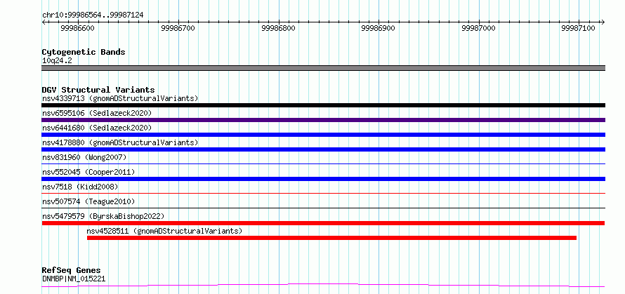This screenshot has width=625, height=294.
Task: Open variant nsv831960 Wong2007 label
Action: tap(84, 157)
